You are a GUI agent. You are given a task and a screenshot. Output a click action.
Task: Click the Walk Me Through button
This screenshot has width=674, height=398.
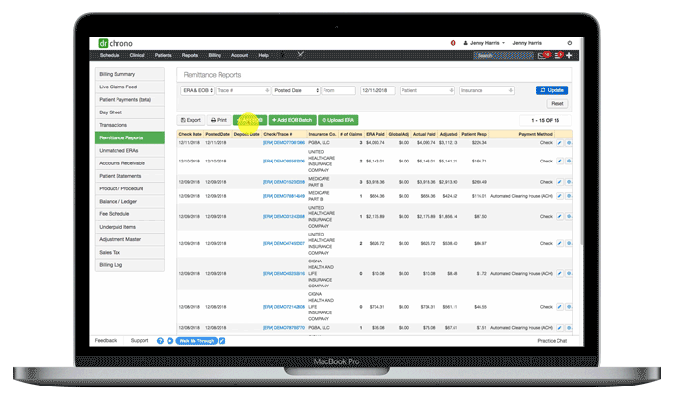(x=196, y=341)
